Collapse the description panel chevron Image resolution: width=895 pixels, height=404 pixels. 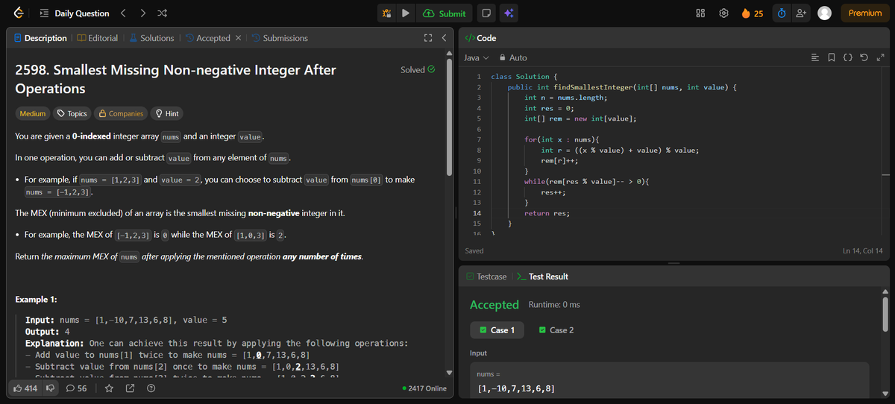[443, 38]
